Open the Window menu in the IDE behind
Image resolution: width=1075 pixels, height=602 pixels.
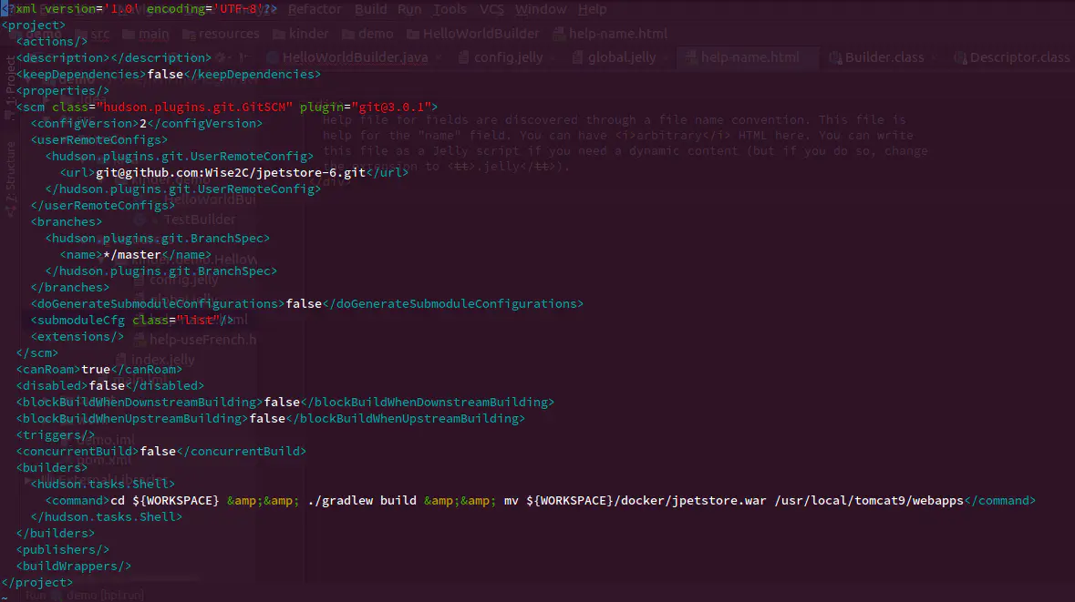pos(541,9)
